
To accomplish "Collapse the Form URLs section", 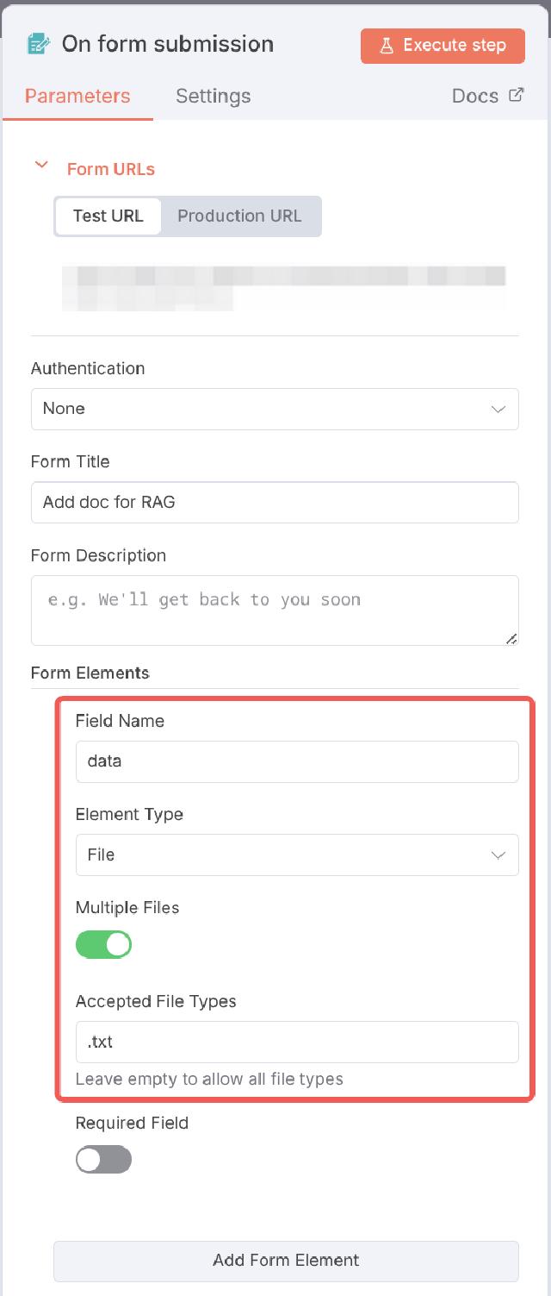I will [40, 166].
